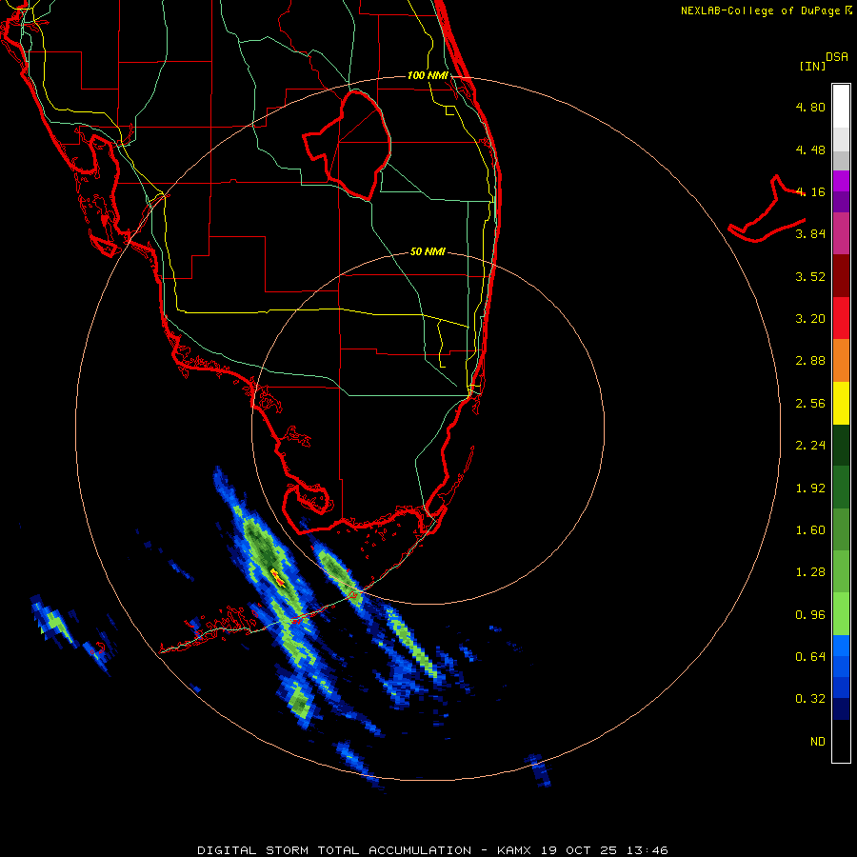
Task: Click the orange legend swatch
Action: tap(841, 361)
